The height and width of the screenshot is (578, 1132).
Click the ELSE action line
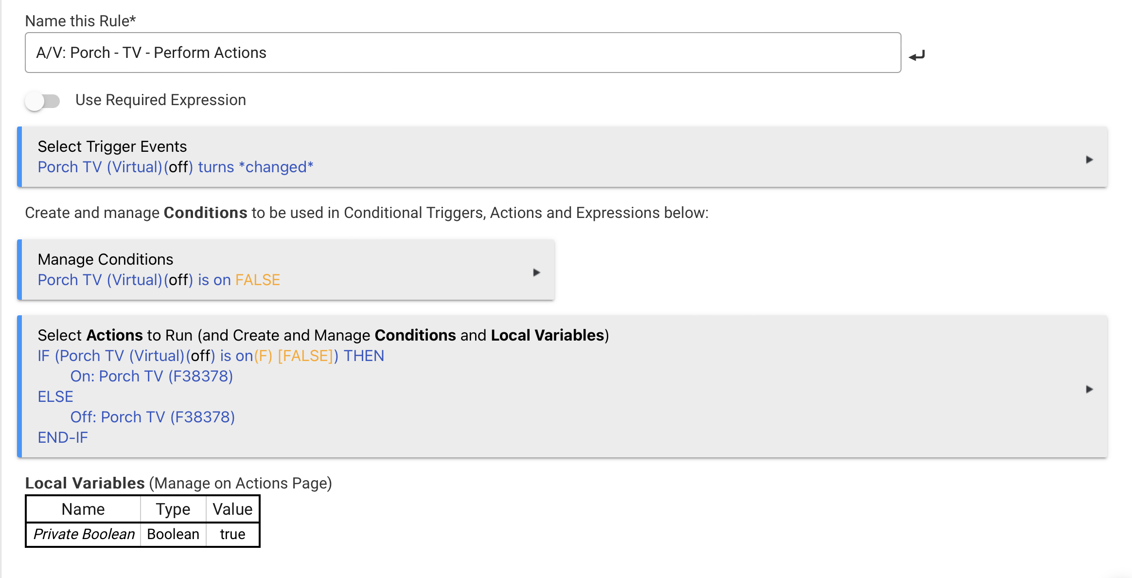(x=55, y=397)
